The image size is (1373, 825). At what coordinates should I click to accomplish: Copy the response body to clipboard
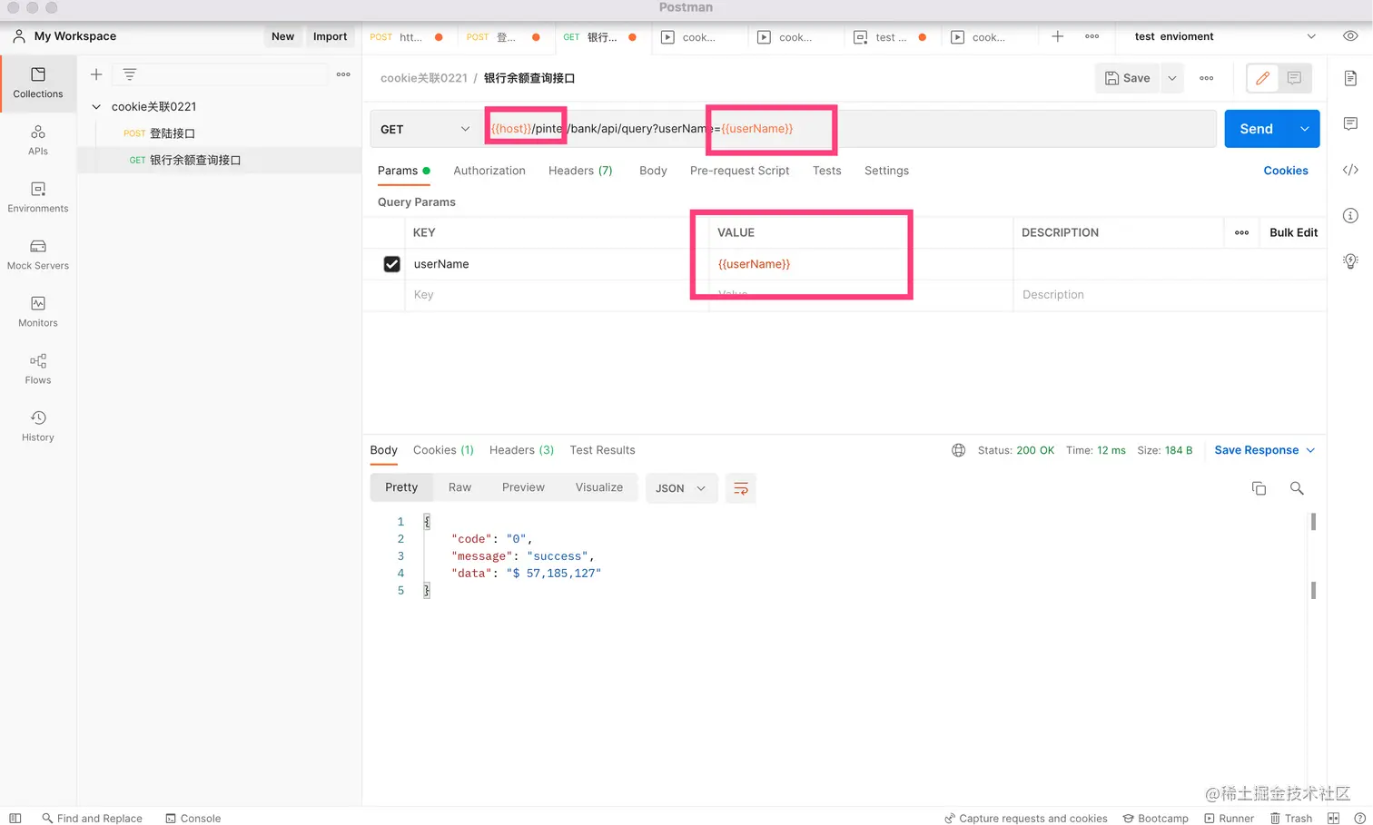(x=1259, y=488)
